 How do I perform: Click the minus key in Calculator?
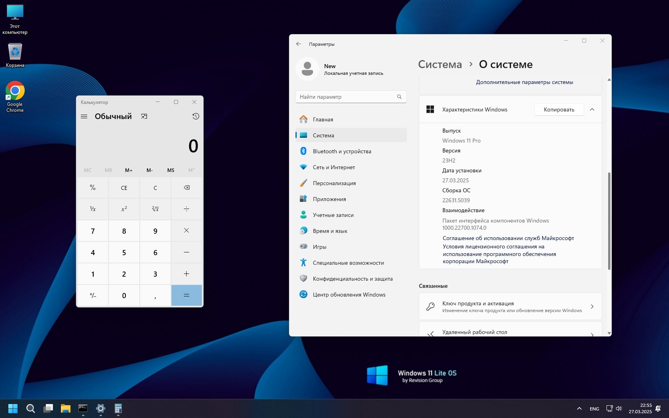(186, 252)
